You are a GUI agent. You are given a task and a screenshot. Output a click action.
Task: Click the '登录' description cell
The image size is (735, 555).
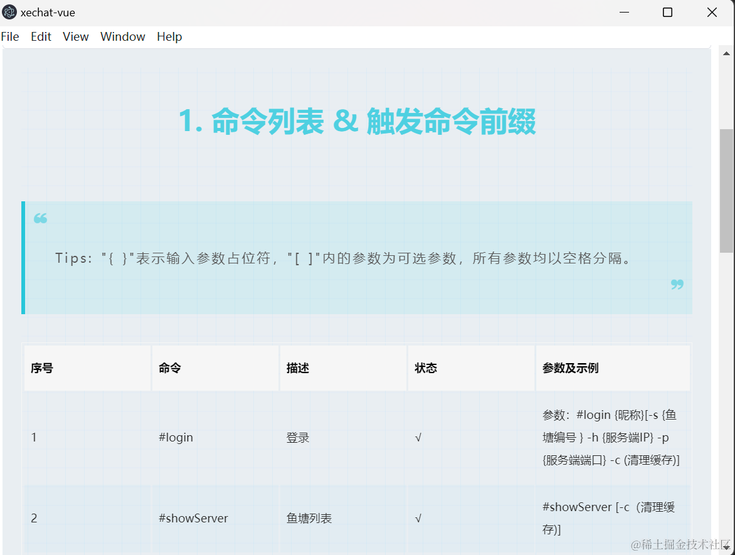coord(343,437)
